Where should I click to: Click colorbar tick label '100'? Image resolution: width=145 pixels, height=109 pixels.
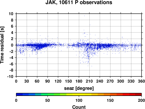click(79, 100)
